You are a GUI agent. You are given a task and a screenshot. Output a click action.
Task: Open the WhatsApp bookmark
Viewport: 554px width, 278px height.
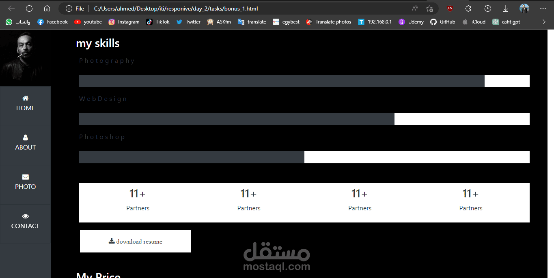18,22
